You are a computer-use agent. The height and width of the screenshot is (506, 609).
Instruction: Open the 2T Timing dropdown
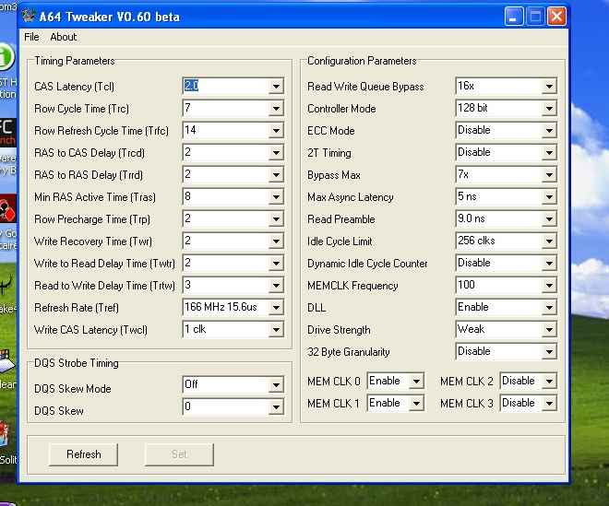point(549,153)
